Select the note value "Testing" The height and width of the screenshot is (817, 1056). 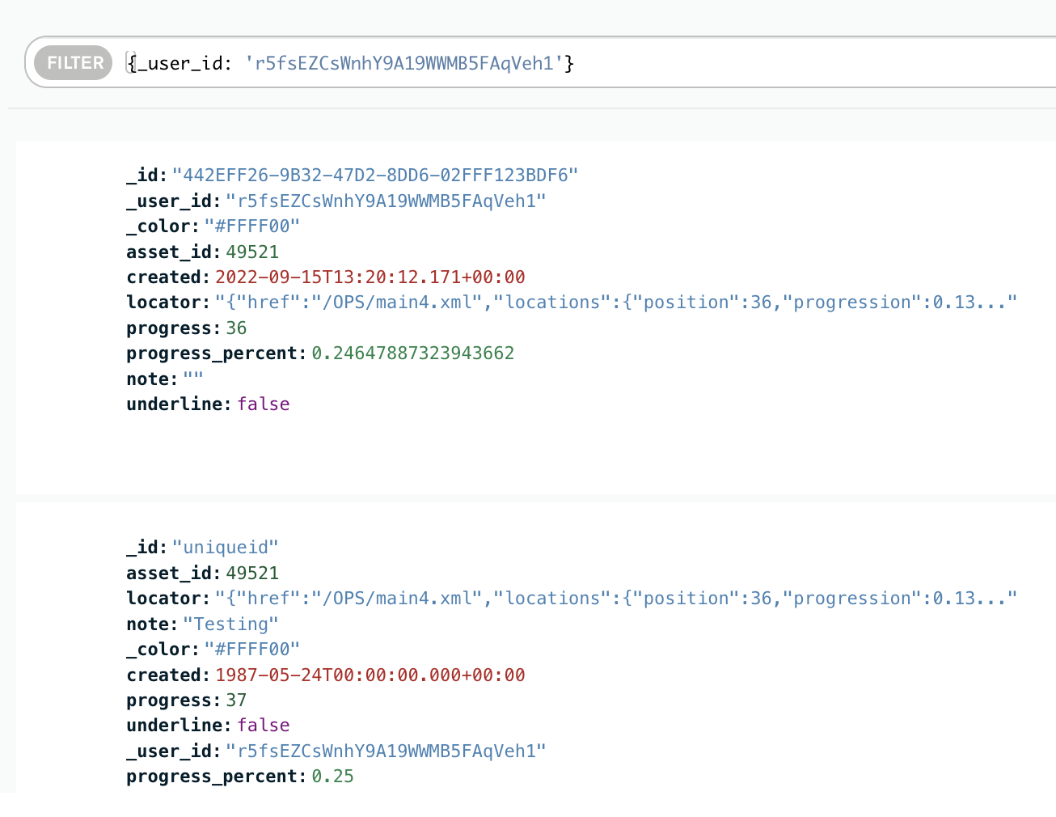coord(230,624)
